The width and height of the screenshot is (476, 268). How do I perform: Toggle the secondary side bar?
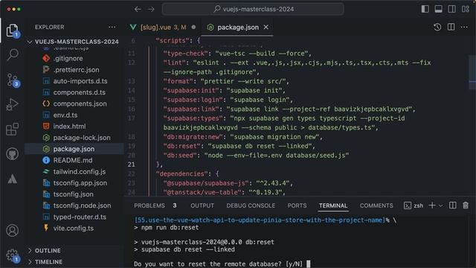(x=451, y=9)
